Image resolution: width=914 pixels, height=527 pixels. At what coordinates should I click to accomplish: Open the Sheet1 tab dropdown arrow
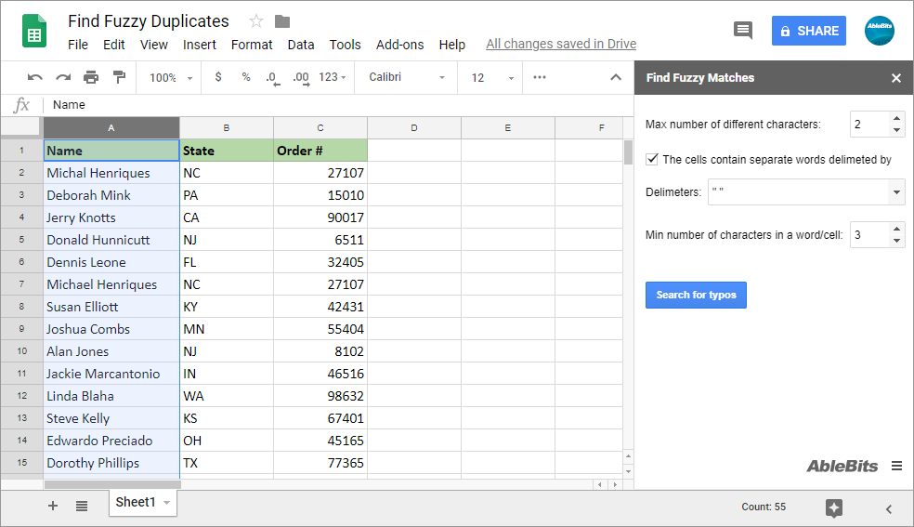[166, 503]
